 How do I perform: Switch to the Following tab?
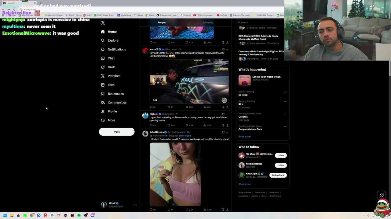[208, 23]
